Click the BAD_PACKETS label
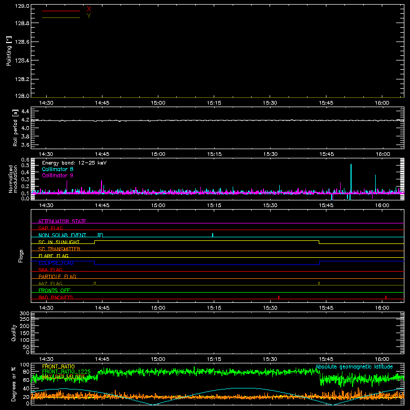410x410 pixels. pyautogui.click(x=56, y=297)
